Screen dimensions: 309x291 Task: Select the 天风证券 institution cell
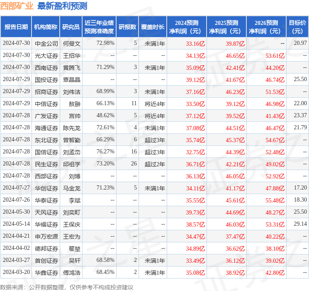pyautogui.click(x=46, y=212)
